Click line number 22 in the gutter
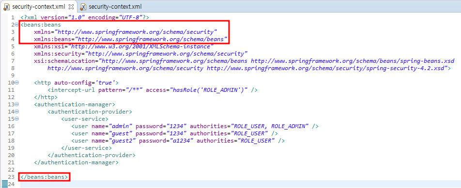The image size is (461, 188). 11,170
